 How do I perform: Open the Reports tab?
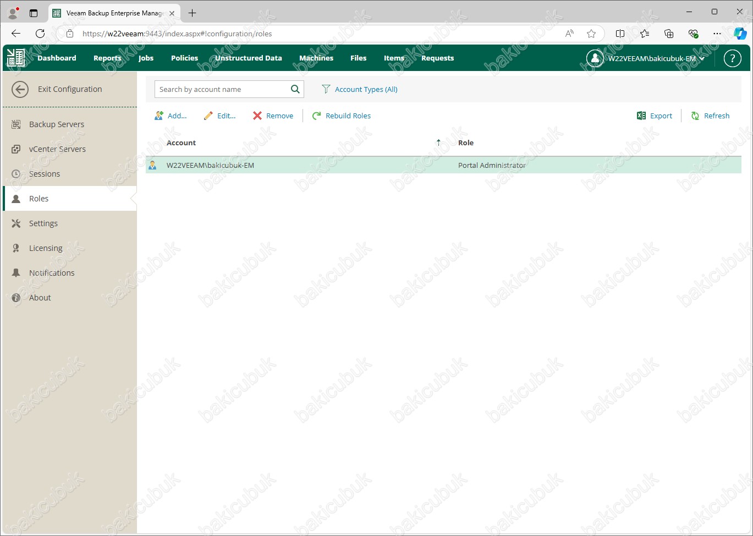pos(107,58)
